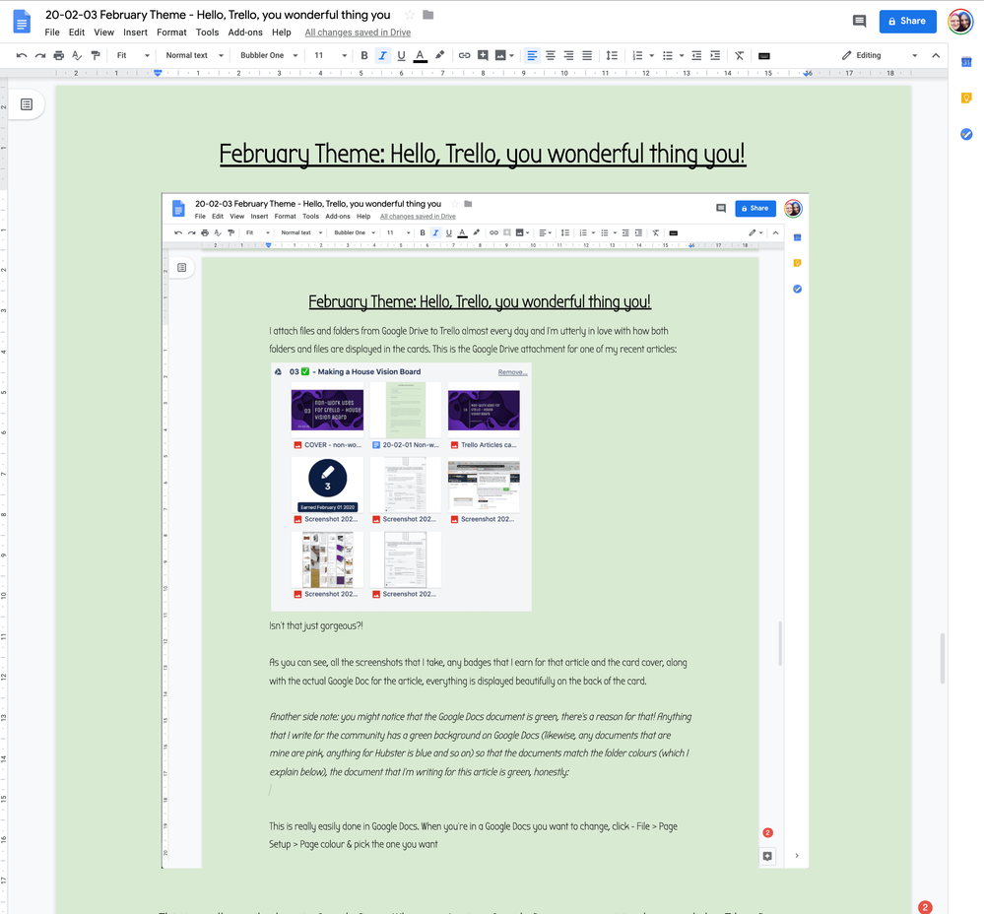The width and height of the screenshot is (984, 914).
Task: Toggle underline formatting
Action: (400, 55)
